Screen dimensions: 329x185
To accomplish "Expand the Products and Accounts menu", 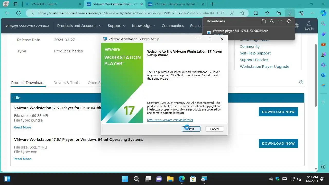I will tap(79, 26).
